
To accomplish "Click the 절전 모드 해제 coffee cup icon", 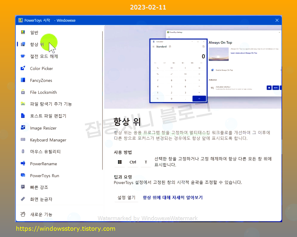I will [x=23, y=56].
